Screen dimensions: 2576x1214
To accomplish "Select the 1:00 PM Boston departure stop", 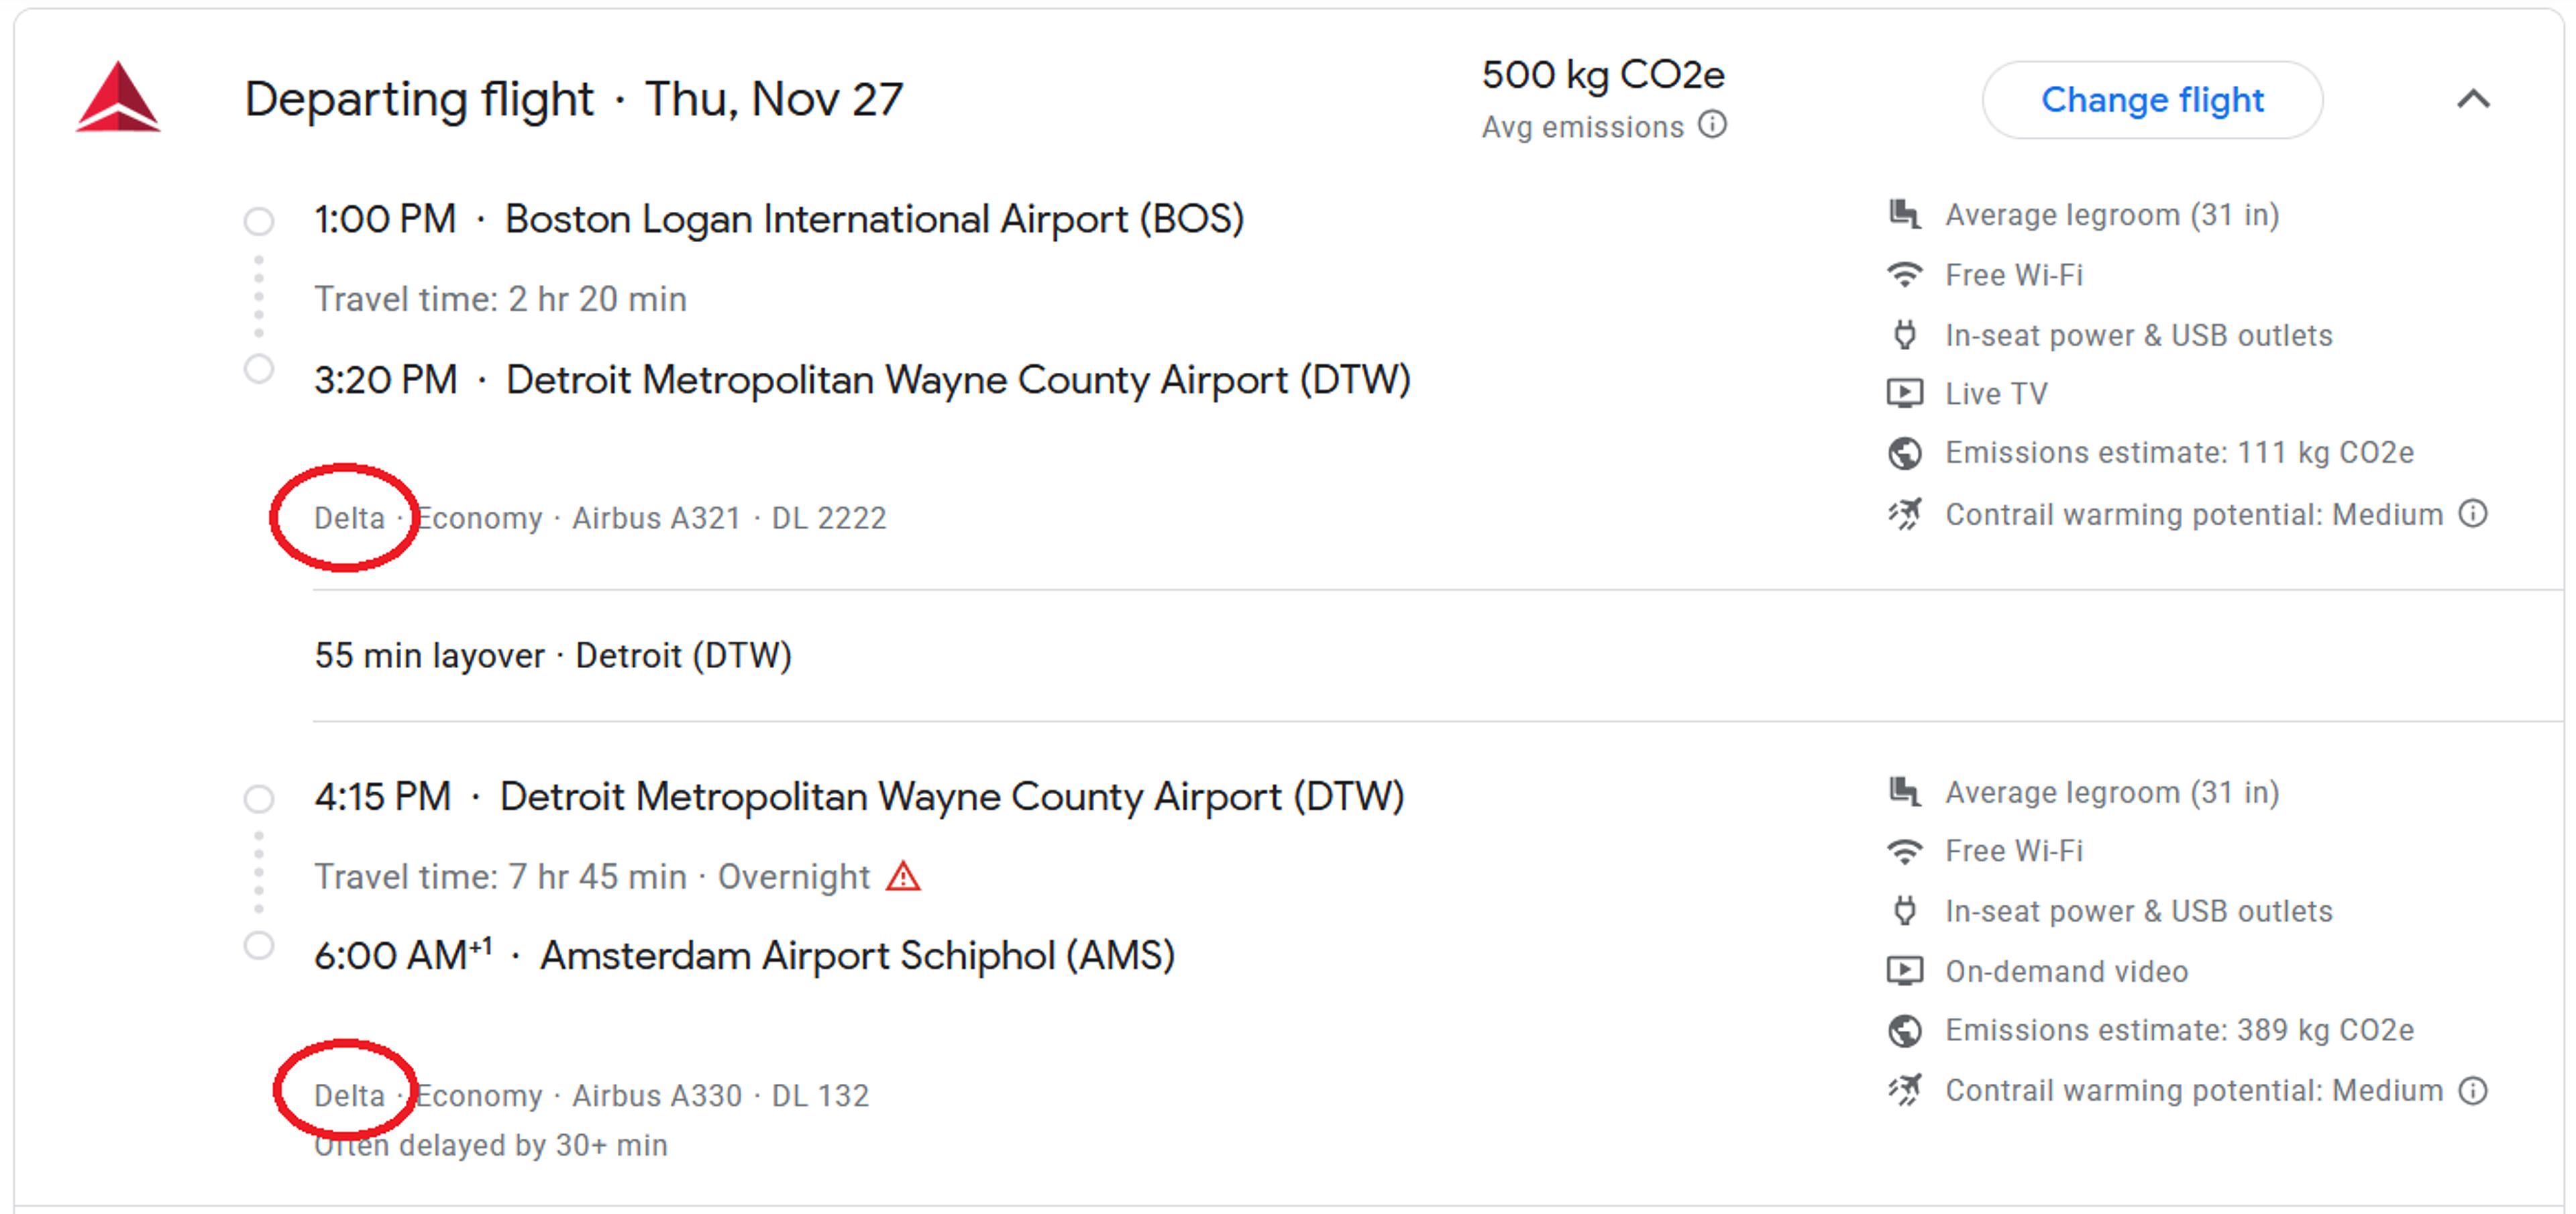I will (x=260, y=219).
